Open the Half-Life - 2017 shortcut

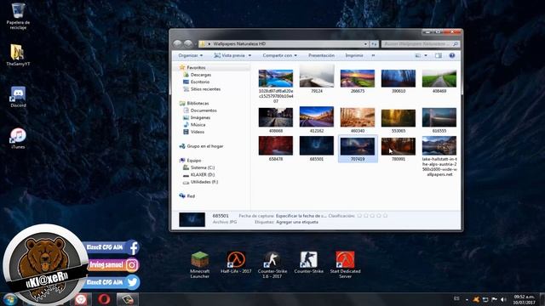(236, 263)
